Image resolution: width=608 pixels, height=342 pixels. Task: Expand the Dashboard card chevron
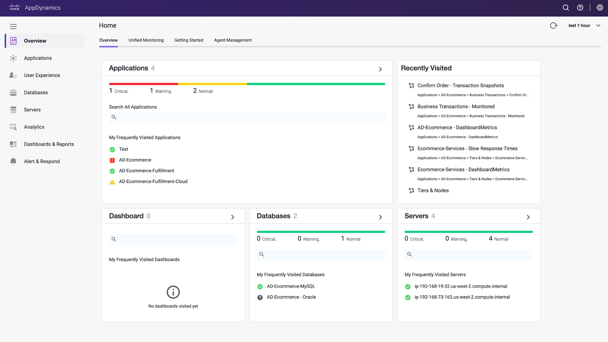click(x=233, y=217)
